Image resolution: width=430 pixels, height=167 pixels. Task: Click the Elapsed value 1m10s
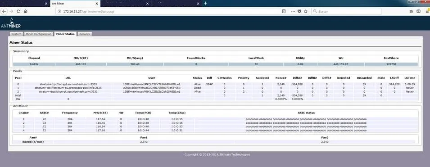click(34, 64)
